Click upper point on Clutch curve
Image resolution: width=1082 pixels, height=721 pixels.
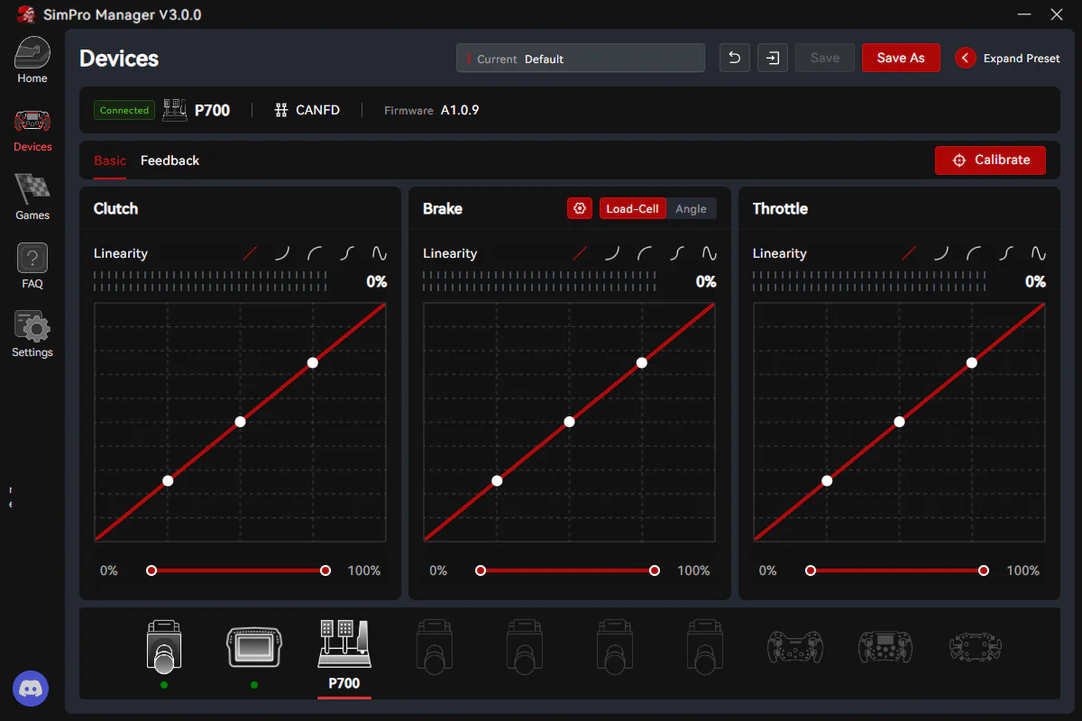(313, 363)
